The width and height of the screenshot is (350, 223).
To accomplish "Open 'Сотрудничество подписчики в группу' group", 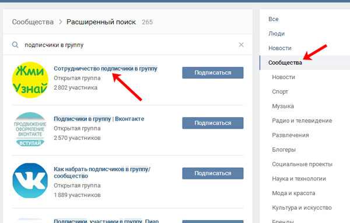I will [x=106, y=69].
